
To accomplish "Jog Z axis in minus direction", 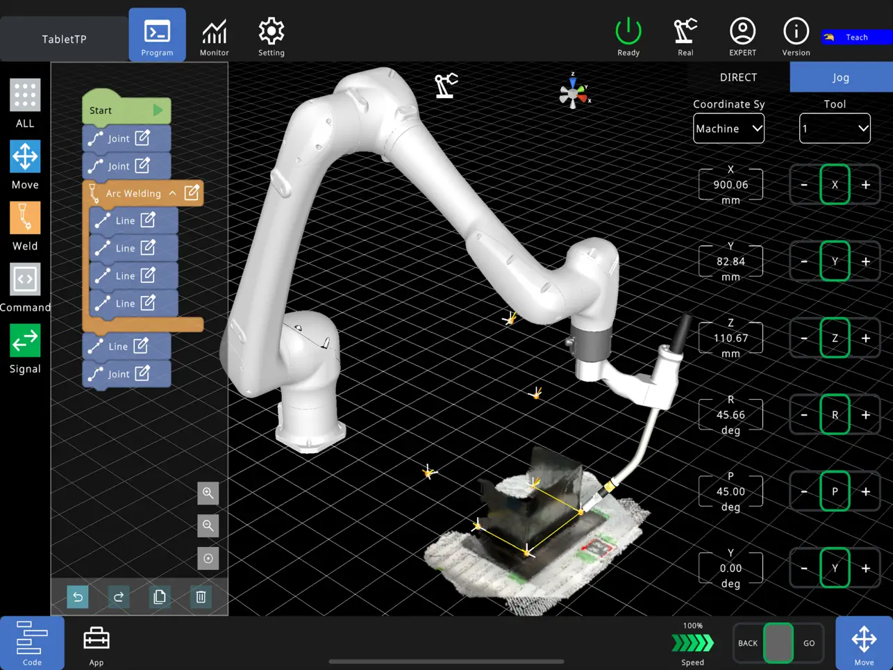I will coord(804,338).
